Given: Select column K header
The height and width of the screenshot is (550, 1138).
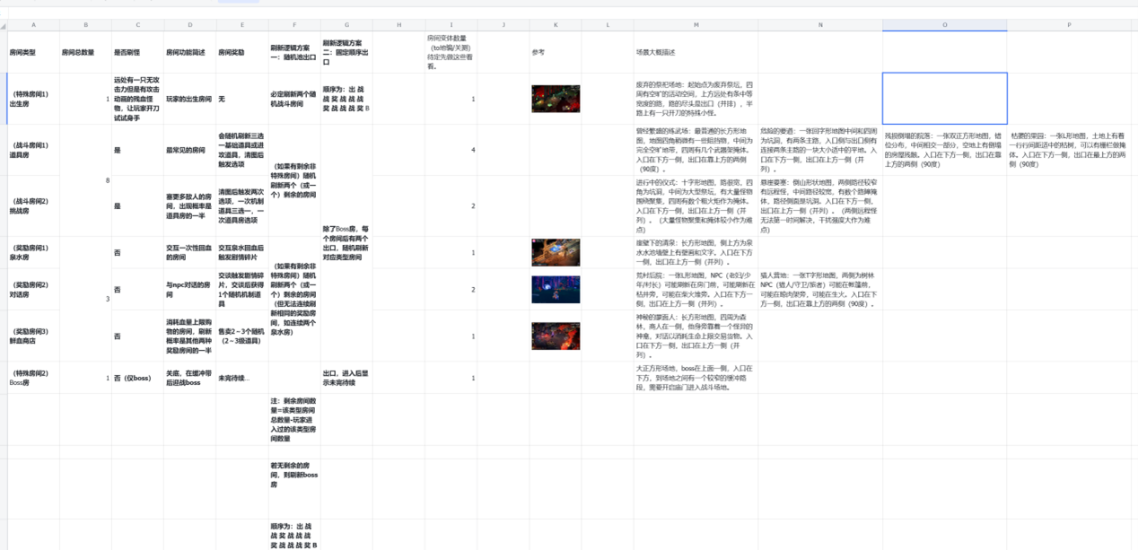Looking at the screenshot, I should click(x=556, y=25).
